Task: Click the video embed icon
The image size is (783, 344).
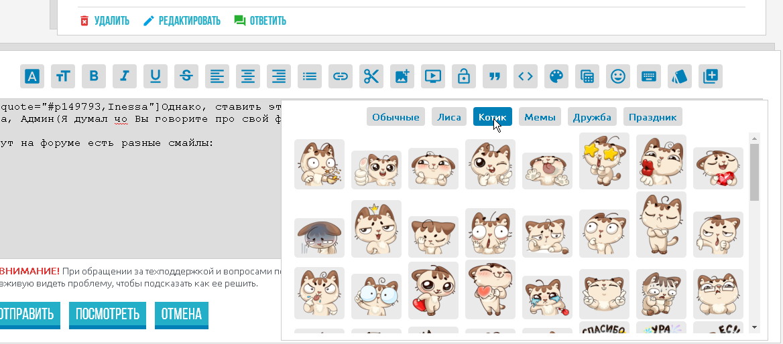Action: tap(433, 76)
